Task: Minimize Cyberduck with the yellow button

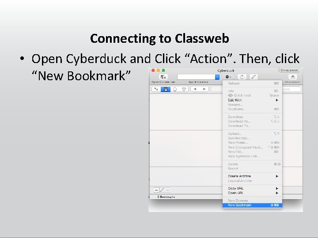Action: [x=158, y=71]
